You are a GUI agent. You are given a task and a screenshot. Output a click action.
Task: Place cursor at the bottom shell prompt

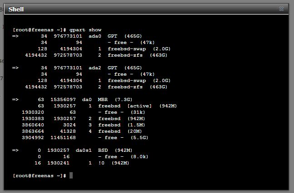coord(71,175)
